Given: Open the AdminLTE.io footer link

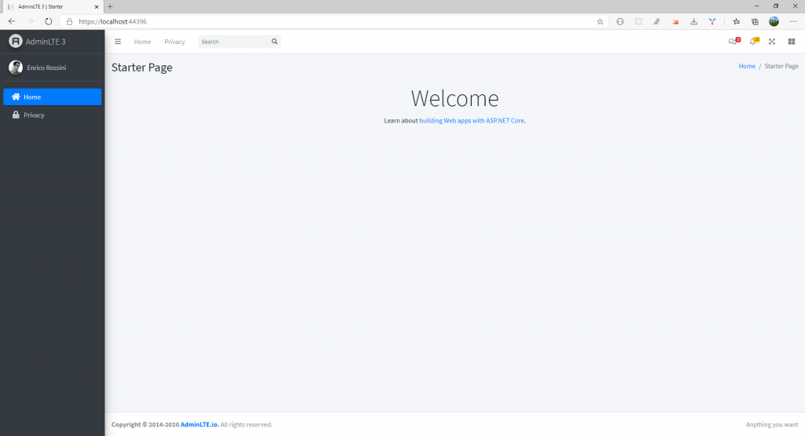Looking at the screenshot, I should click(200, 424).
